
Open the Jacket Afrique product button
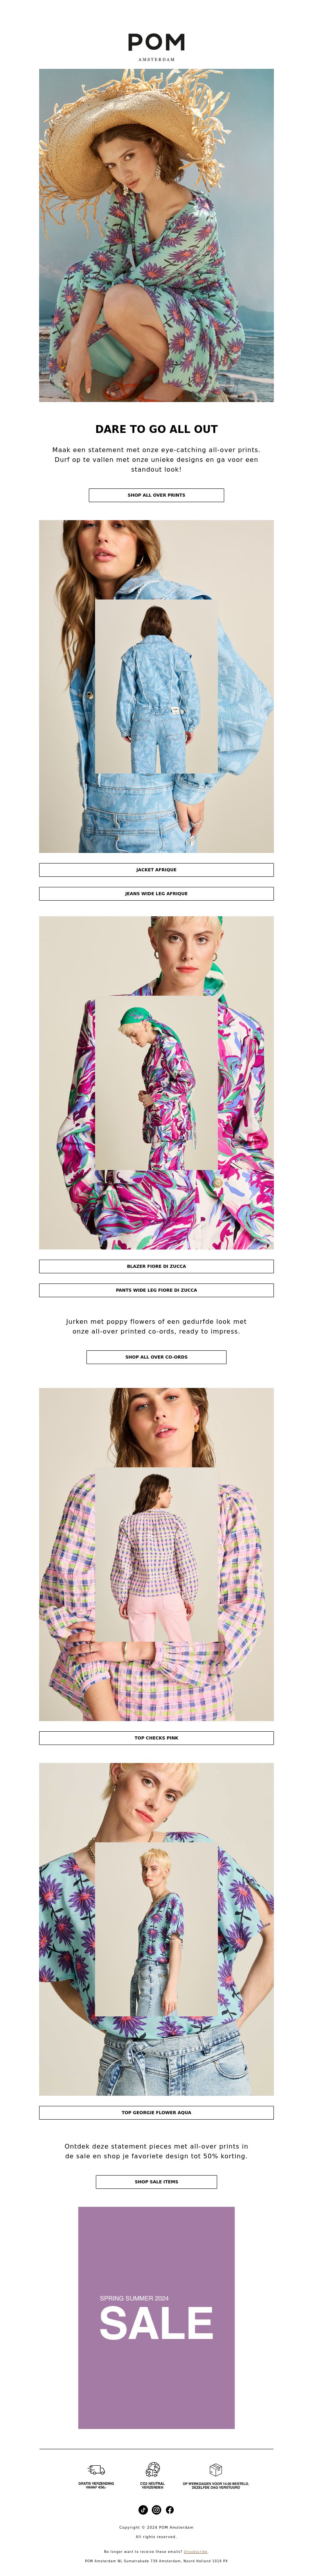tap(156, 870)
